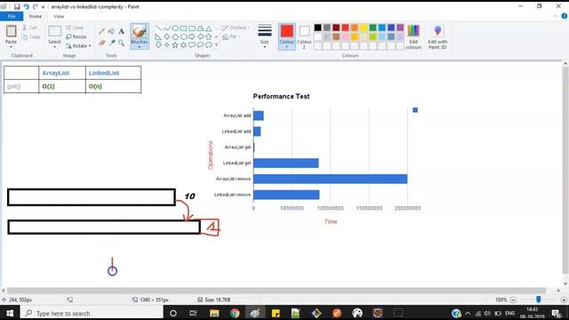Activate Colour 1 selector
The height and width of the screenshot is (320, 569).
click(x=286, y=36)
